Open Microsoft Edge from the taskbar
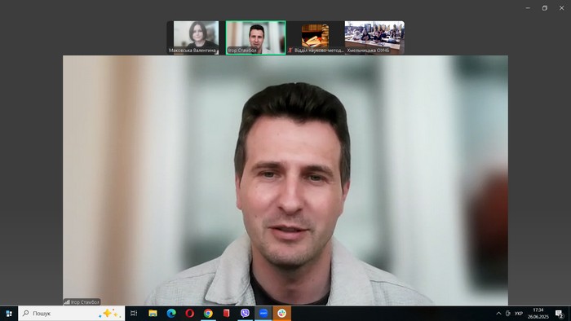 pos(171,314)
